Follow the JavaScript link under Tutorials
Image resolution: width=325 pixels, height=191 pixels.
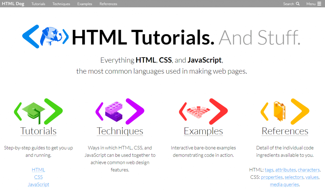click(38, 184)
